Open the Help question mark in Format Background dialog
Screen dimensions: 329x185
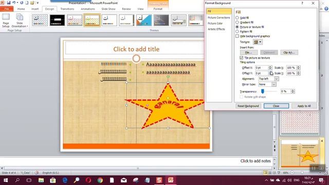point(302,3)
